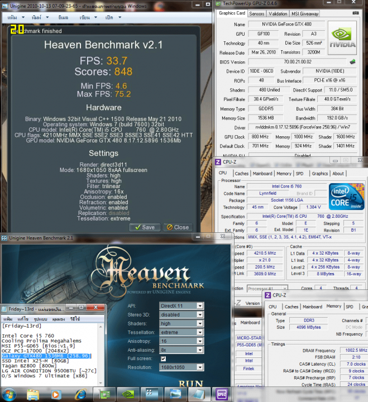Click the 'Tagan BZ800 [800w]' line in Notepad
The width and height of the screenshot is (368, 402).
click(29, 366)
